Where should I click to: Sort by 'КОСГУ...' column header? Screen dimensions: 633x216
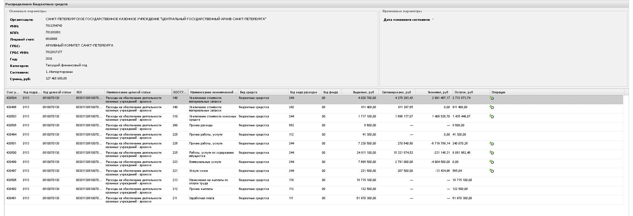coord(180,92)
